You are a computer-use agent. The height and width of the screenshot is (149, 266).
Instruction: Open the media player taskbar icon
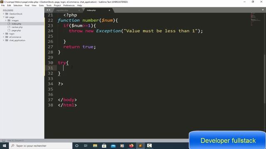122,146
